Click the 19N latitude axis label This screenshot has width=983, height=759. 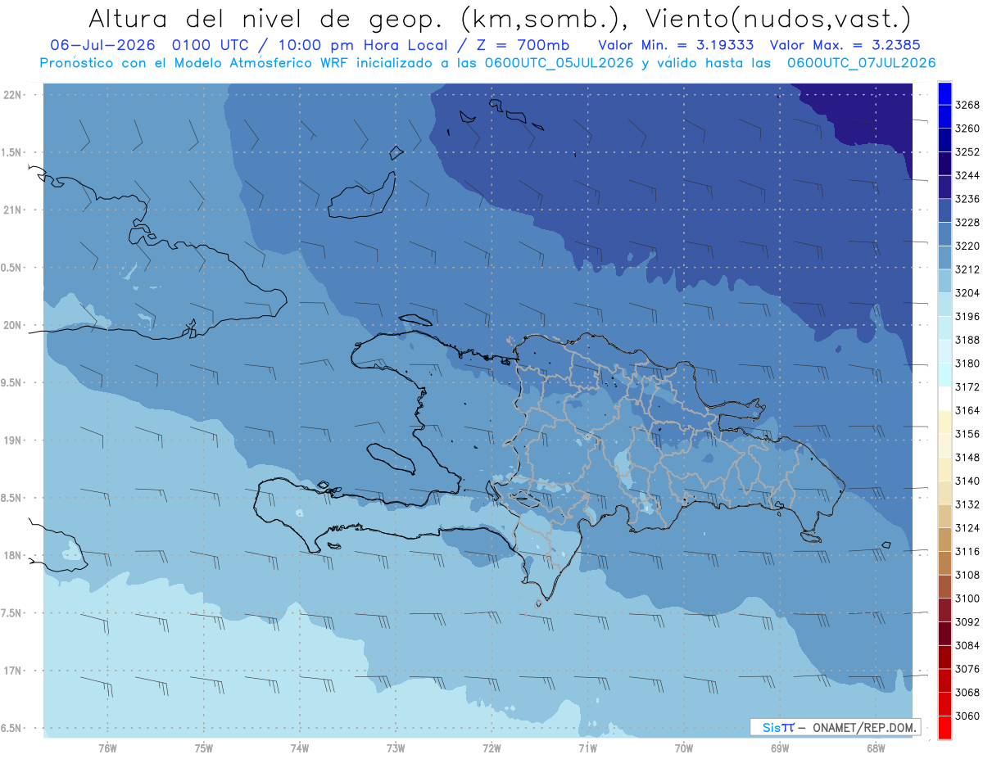(14, 440)
